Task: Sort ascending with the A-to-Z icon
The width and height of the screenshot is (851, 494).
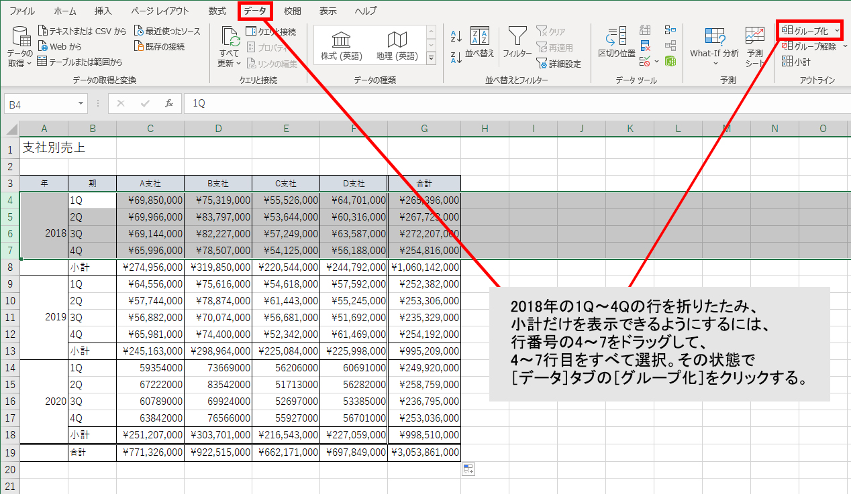Action: [x=456, y=37]
